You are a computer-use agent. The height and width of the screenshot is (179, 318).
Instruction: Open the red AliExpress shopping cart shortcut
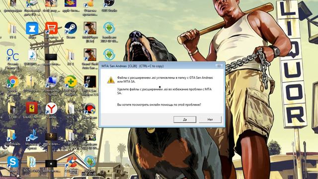(51, 28)
